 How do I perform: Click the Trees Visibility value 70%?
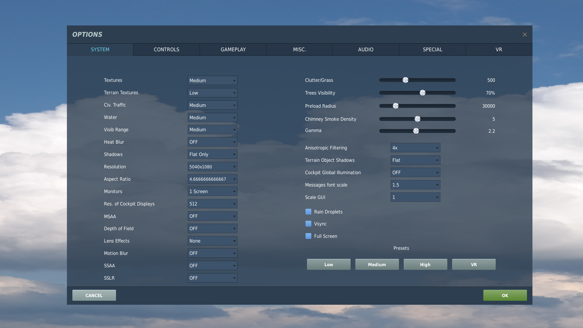click(491, 93)
